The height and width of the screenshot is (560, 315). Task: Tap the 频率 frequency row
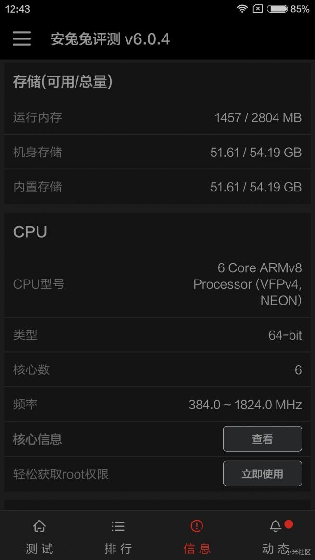157,404
